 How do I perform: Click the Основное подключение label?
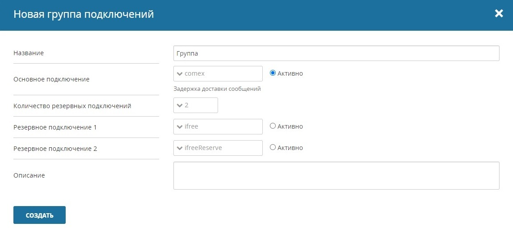pyautogui.click(x=51, y=79)
